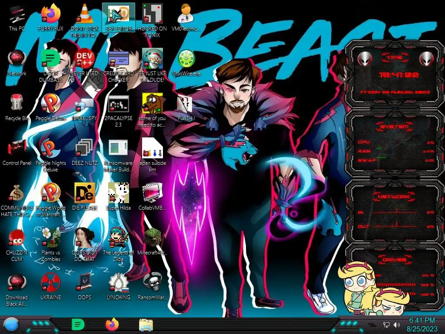Open File Explorer from the taskbar
The width and height of the screenshot is (445, 334).
click(146, 325)
